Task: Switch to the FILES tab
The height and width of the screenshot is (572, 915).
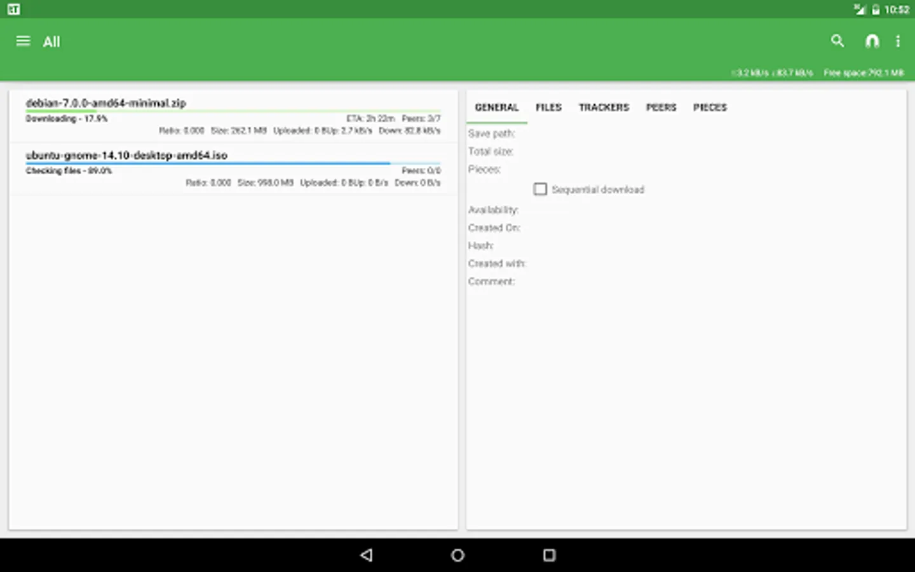Action: (548, 107)
